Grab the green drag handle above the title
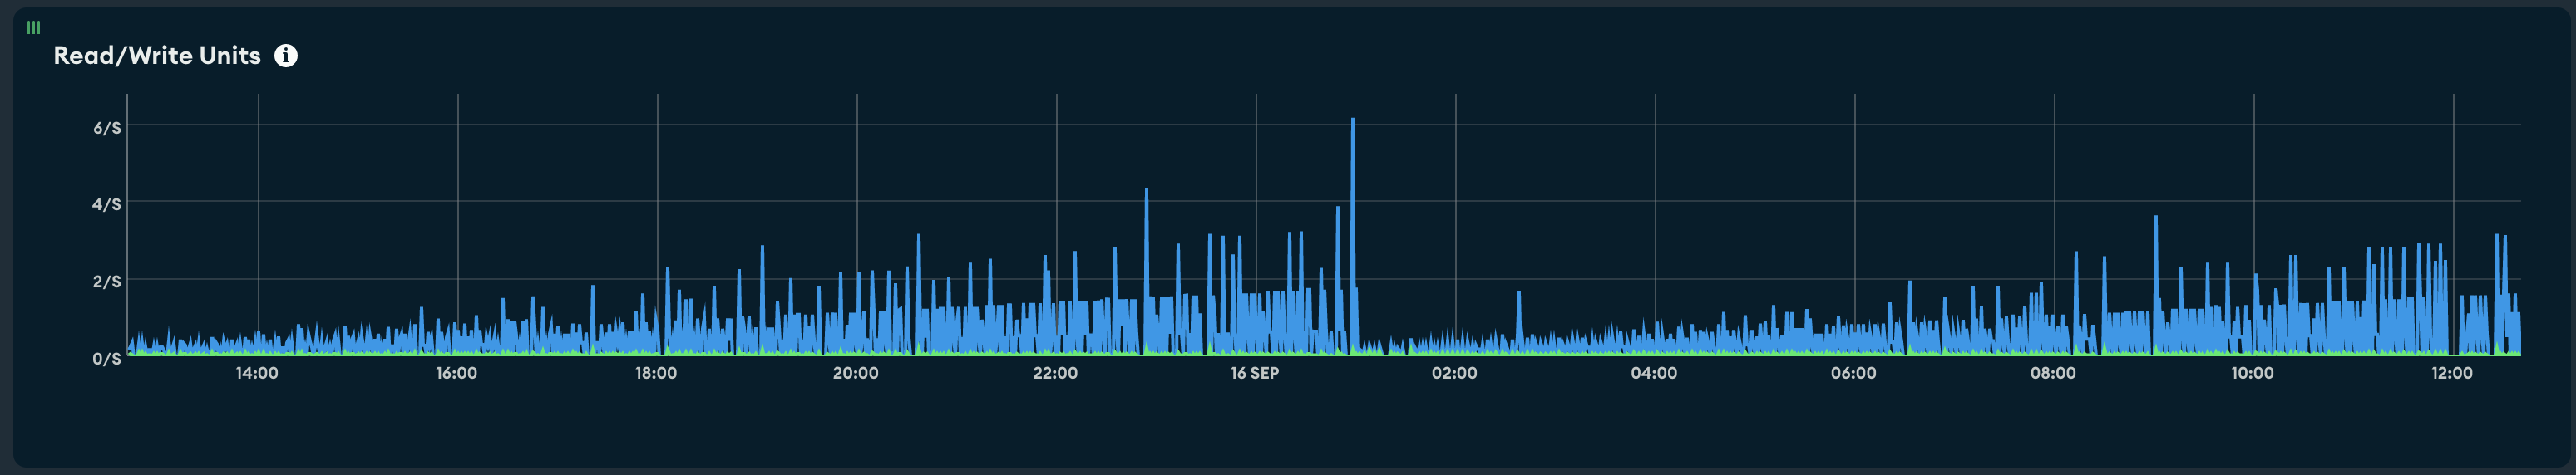This screenshot has width=2576, height=475. point(33,27)
